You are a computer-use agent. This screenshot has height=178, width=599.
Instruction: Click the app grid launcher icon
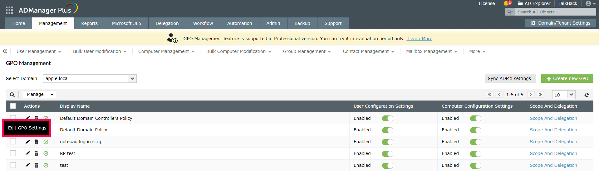[9, 10]
